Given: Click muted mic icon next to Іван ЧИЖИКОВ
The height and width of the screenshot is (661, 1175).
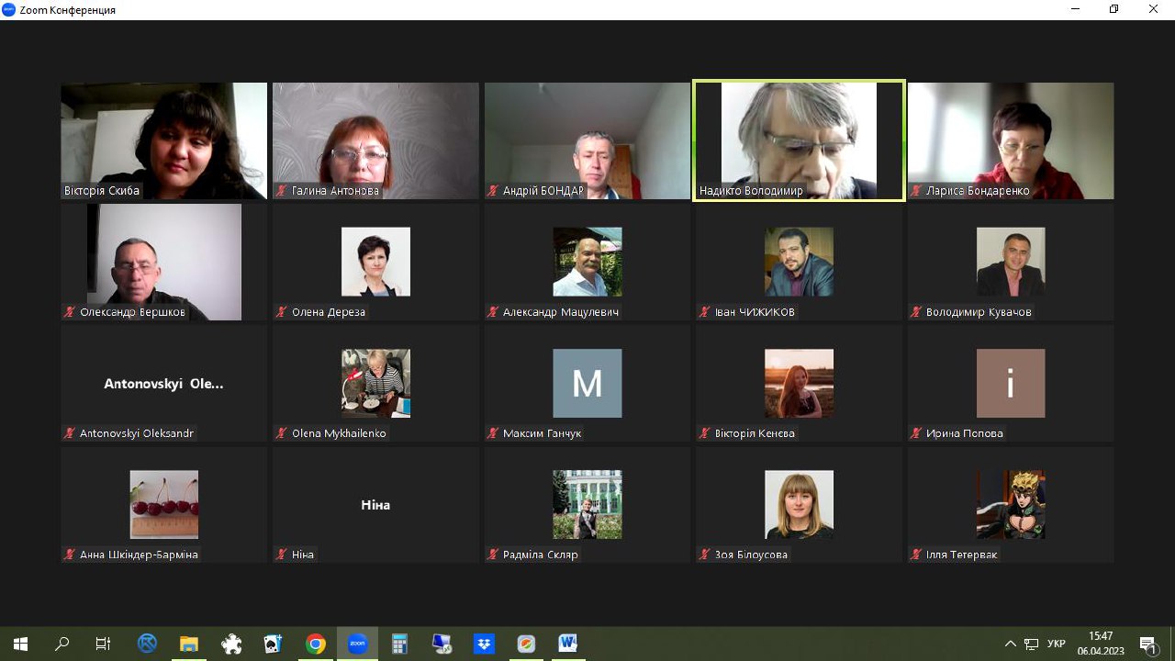Looking at the screenshot, I should pyautogui.click(x=705, y=312).
